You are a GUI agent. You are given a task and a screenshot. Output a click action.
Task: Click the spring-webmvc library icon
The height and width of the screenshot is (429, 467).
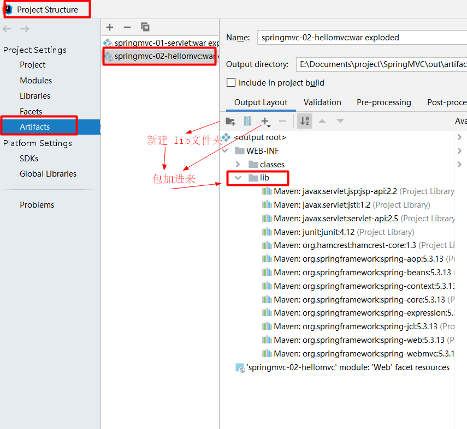(267, 353)
